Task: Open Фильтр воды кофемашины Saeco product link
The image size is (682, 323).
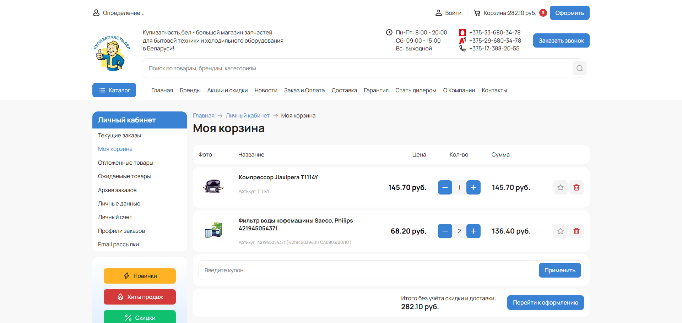Action: pyautogui.click(x=296, y=224)
